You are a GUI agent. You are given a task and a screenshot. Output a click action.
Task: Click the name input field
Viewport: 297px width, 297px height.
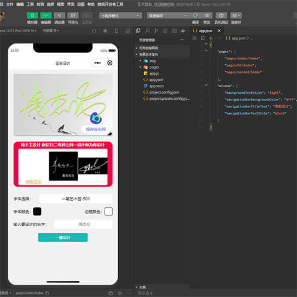83,225
